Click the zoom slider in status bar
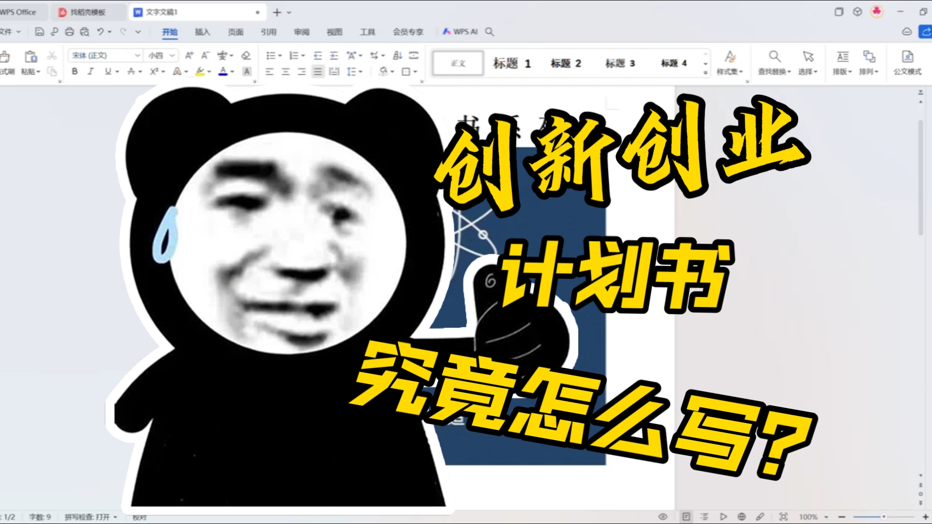Viewport: 932px width, 524px height. (x=884, y=517)
